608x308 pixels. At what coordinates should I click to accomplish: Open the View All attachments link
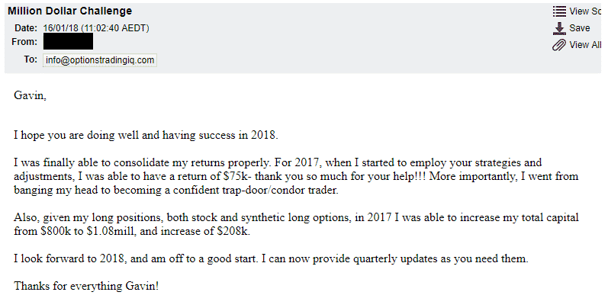[585, 45]
